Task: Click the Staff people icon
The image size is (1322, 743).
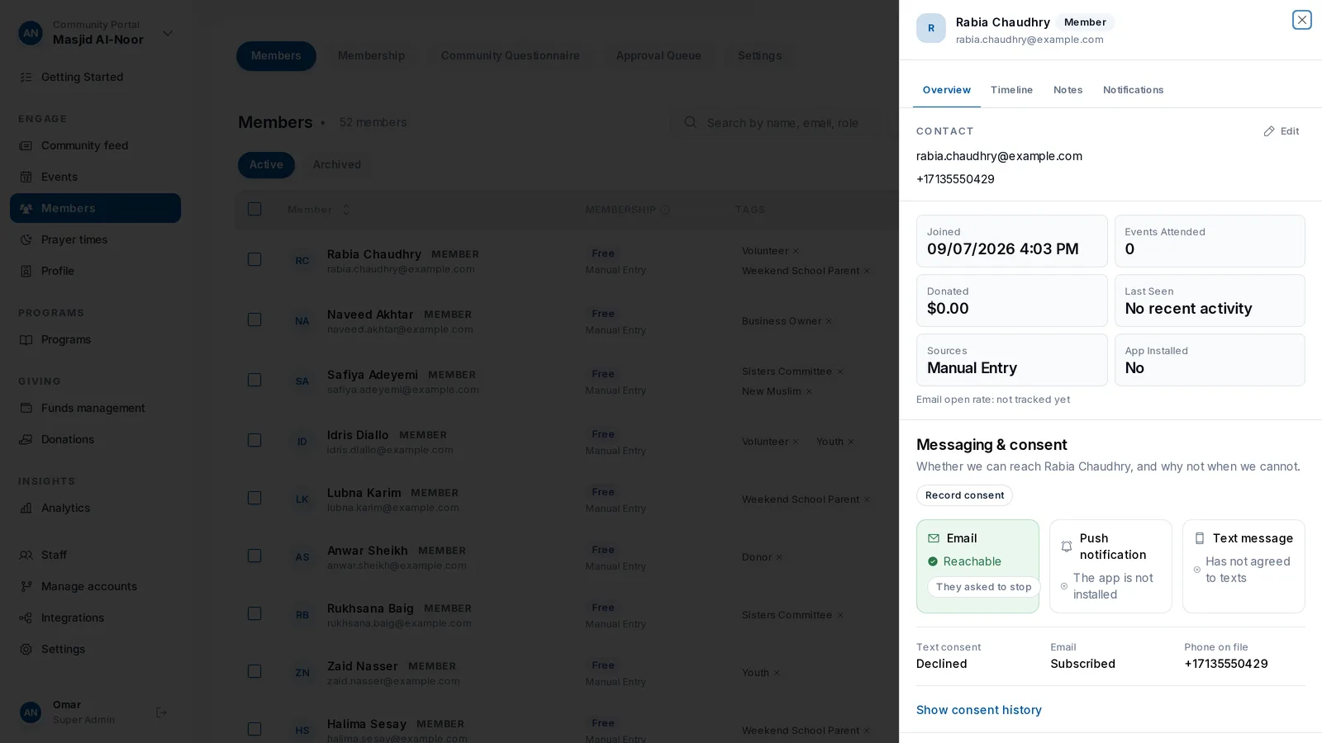Action: pos(26,555)
